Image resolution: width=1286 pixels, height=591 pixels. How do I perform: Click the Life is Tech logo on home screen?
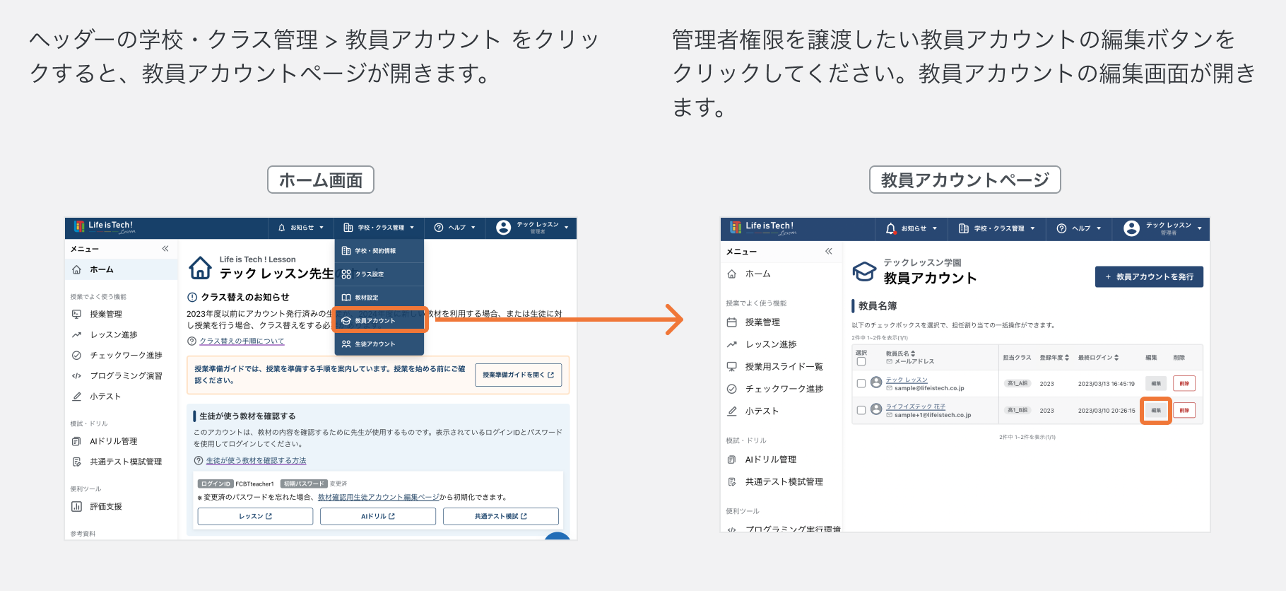tap(105, 227)
